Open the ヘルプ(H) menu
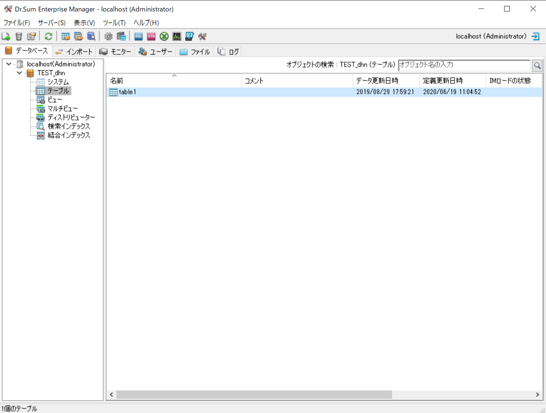This screenshot has height=413, width=546. pyautogui.click(x=146, y=23)
